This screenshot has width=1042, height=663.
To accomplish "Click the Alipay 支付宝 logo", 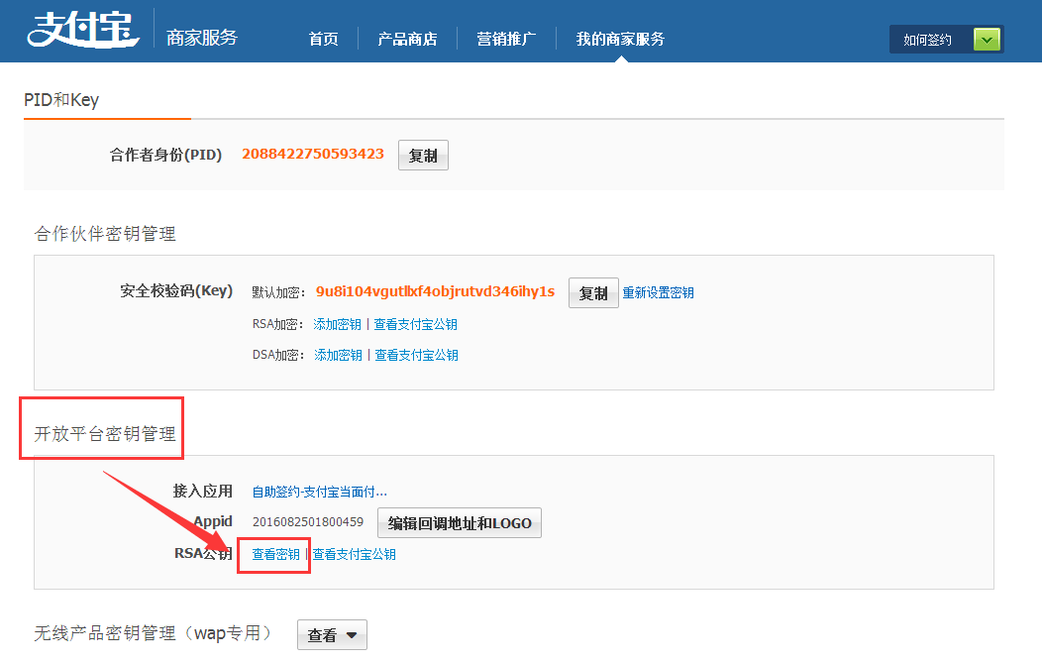I will click(85, 31).
